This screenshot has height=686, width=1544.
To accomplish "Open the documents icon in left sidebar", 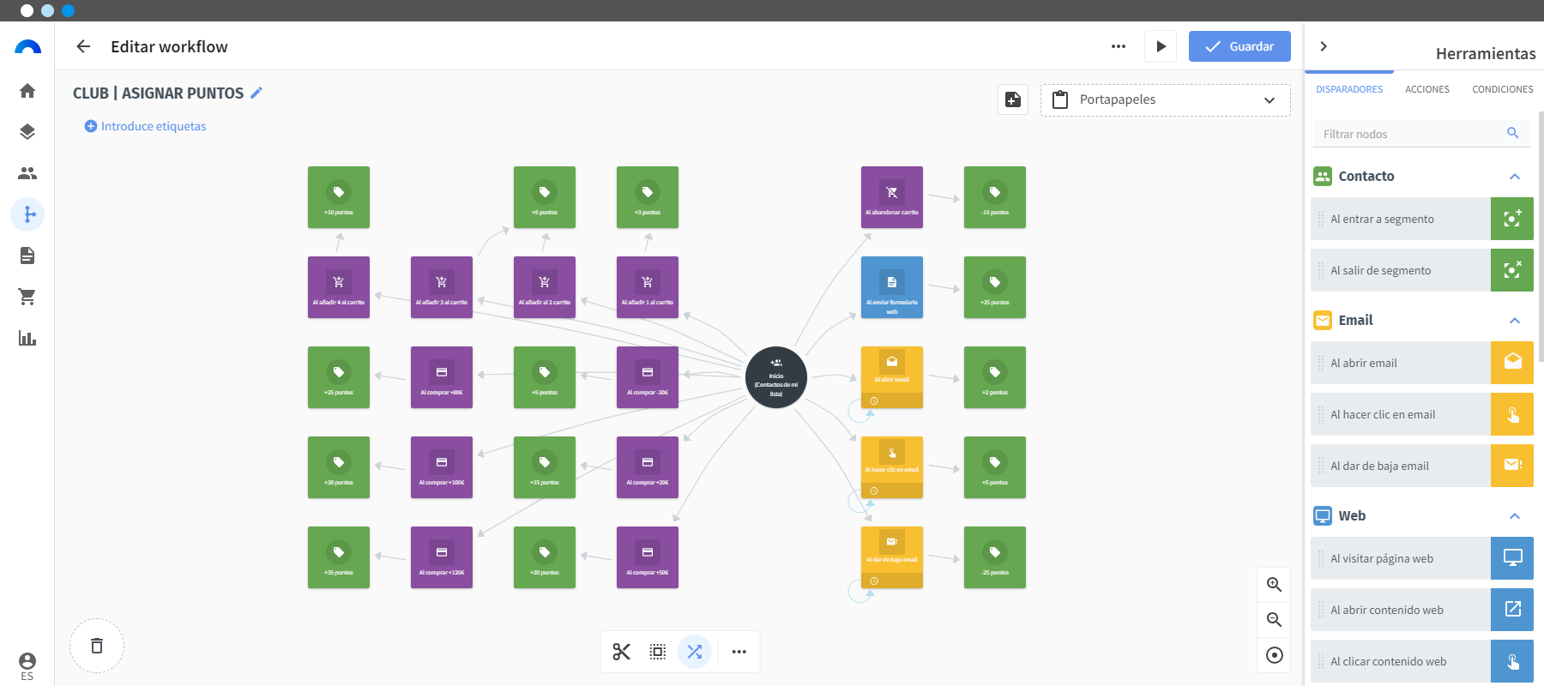I will pyautogui.click(x=27, y=256).
